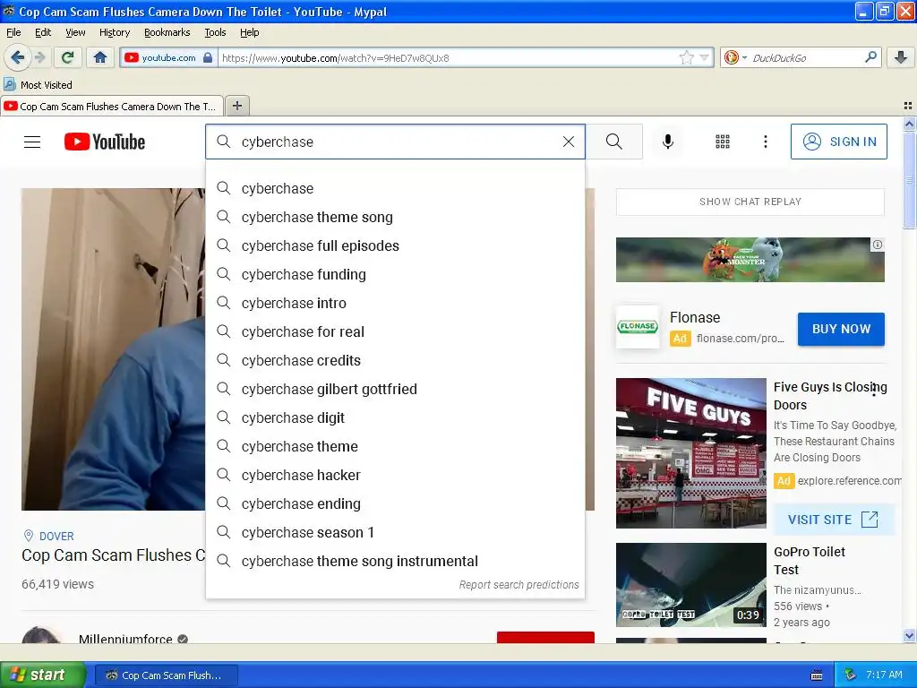Choose suggestion "cyberchase hacker"
This screenshot has height=688, width=917.
[395, 475]
